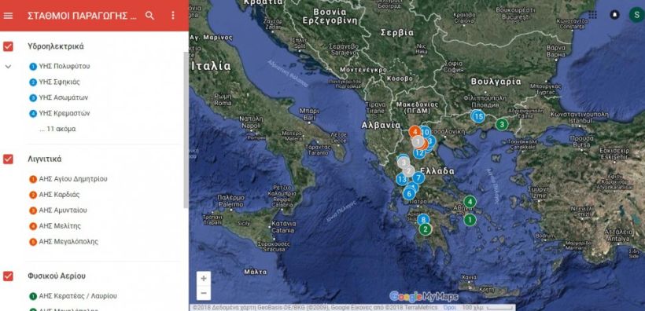Select blue map marker number 6
Screen dimensions: 645x311
pyautogui.click(x=408, y=193)
